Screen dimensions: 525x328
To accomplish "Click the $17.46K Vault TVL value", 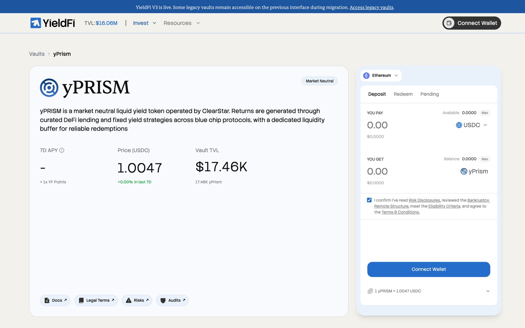I will pyautogui.click(x=221, y=167).
